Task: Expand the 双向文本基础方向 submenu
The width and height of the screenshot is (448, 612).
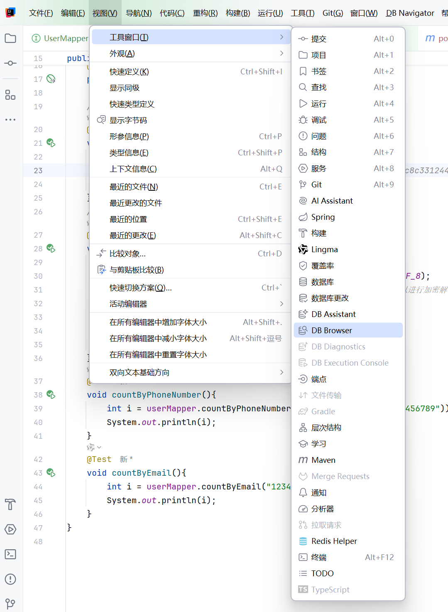Action: [x=191, y=372]
